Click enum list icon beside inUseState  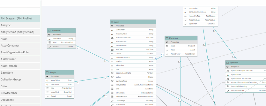coord(112,93)
